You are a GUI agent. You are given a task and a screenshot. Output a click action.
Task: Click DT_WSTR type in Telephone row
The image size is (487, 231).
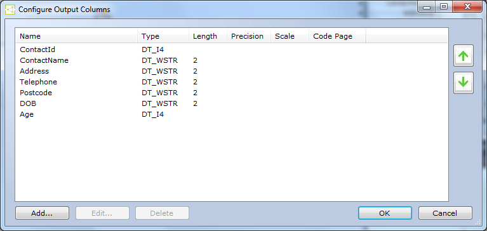click(159, 82)
